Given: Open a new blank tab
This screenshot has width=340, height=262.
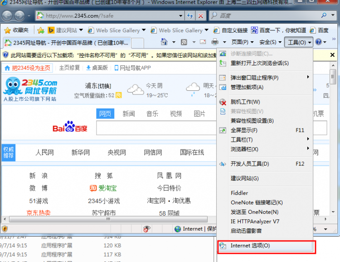Looking at the screenshot, I should click(x=138, y=43).
